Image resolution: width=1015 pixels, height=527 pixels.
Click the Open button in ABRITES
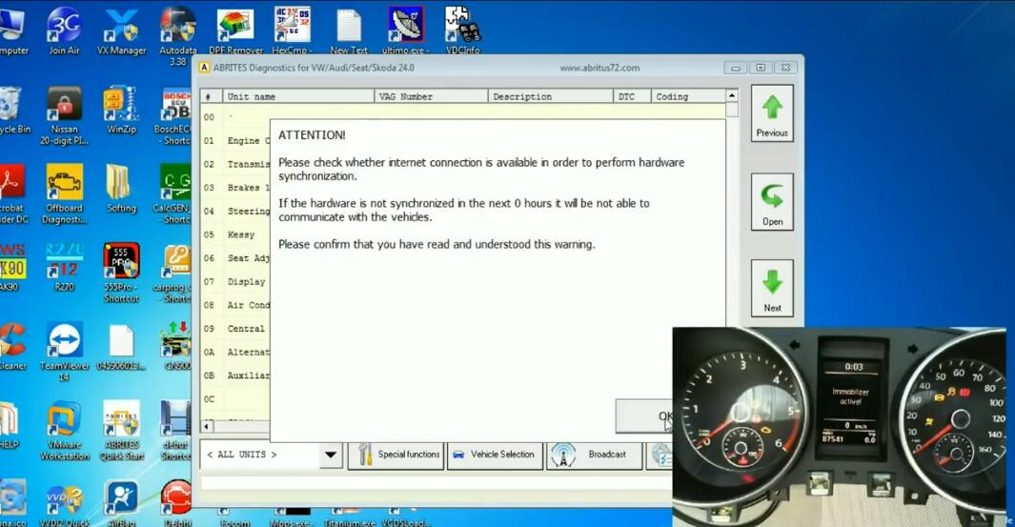click(772, 201)
